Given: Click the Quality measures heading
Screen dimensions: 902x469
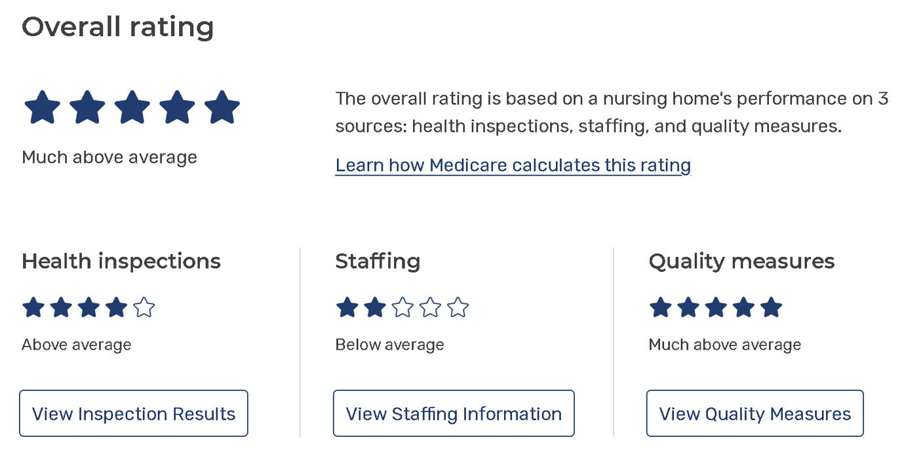Looking at the screenshot, I should coord(741,261).
